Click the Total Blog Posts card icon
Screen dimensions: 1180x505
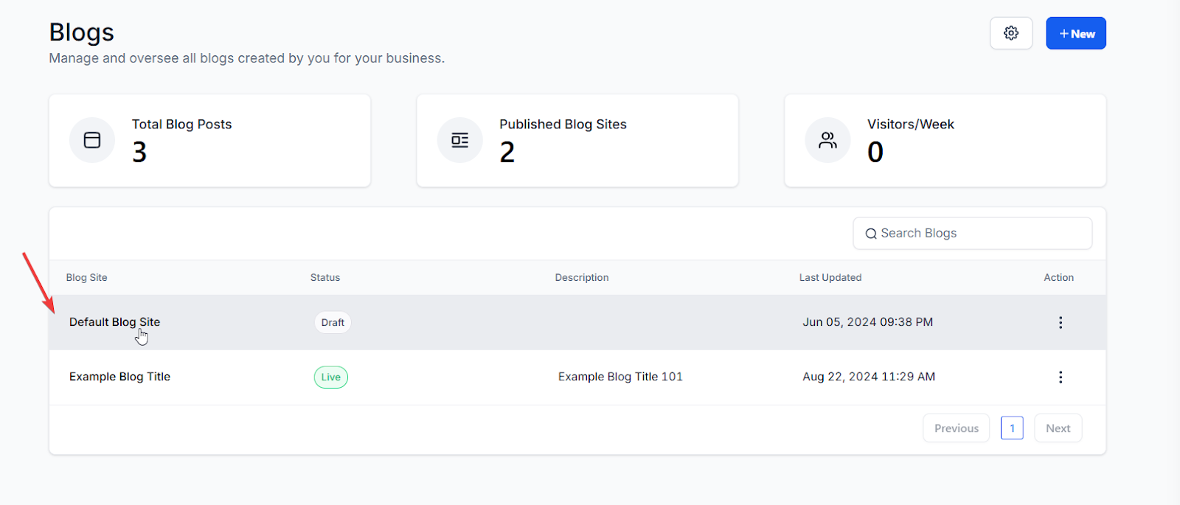coord(92,140)
